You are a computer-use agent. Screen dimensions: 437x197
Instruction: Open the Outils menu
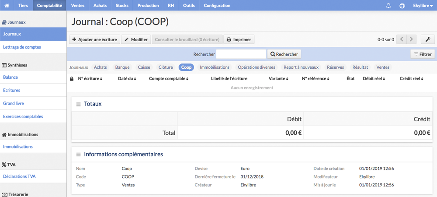point(189,5)
